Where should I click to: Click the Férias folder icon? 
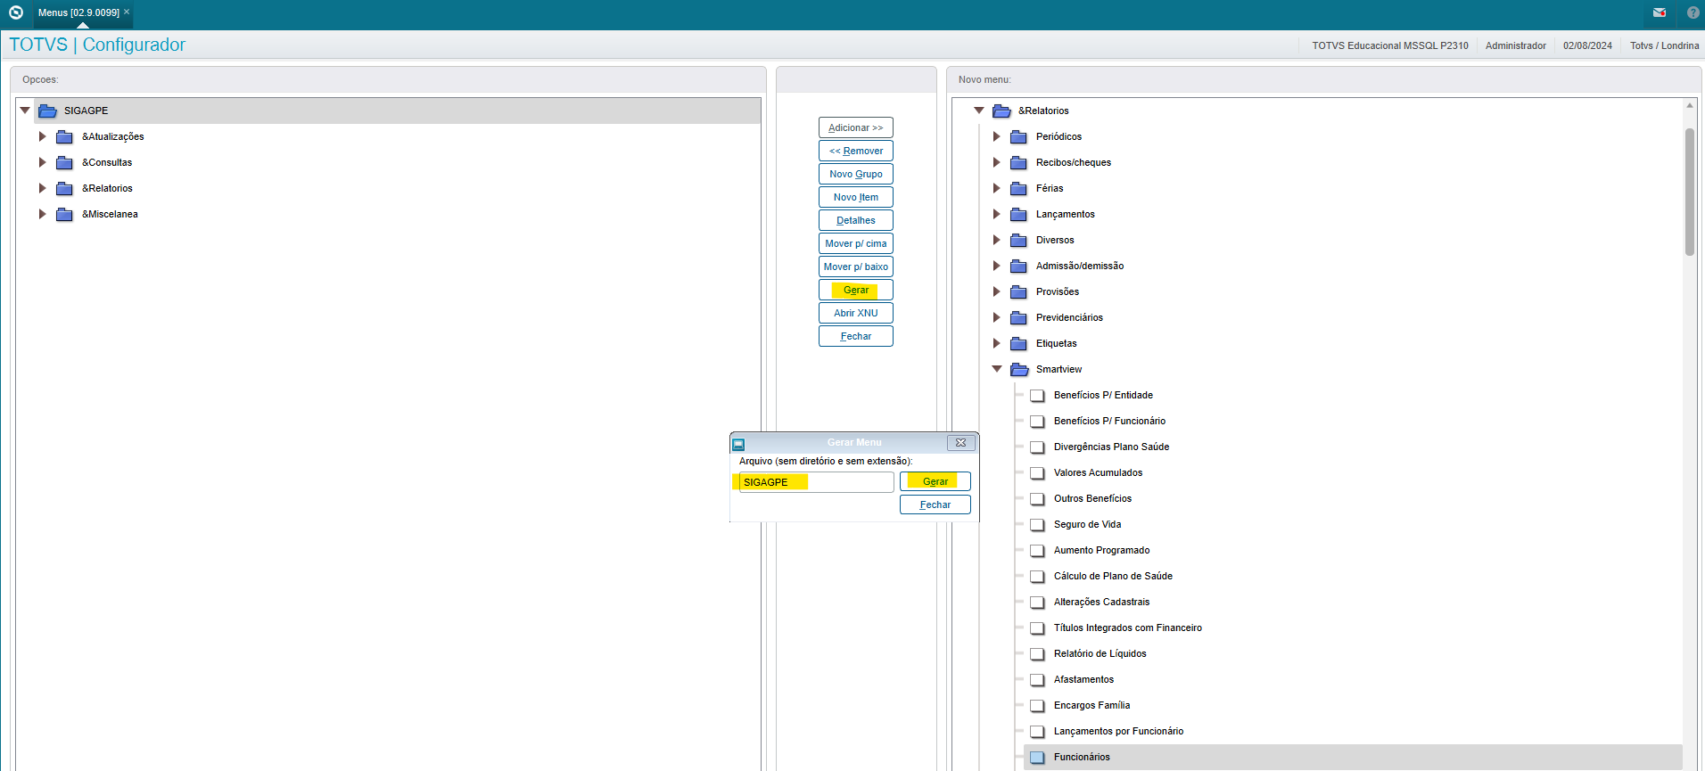[x=1018, y=188]
